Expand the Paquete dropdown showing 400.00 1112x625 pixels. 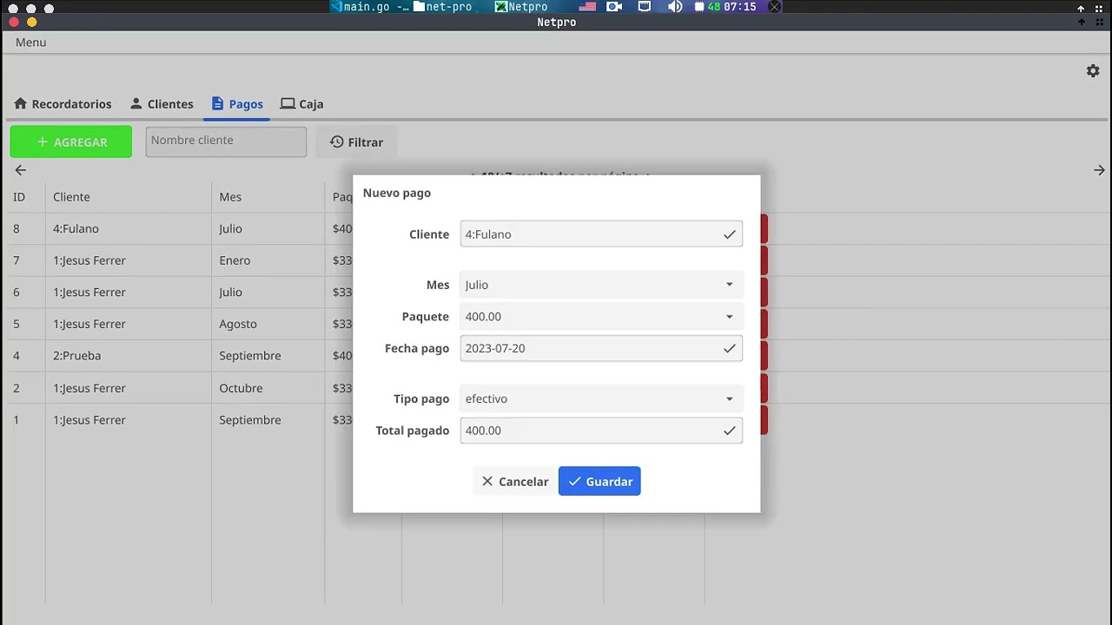tap(601, 317)
